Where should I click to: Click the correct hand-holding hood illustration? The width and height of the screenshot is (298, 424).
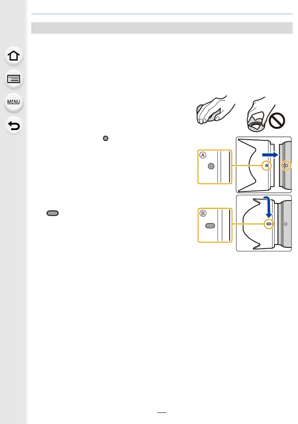(x=215, y=110)
